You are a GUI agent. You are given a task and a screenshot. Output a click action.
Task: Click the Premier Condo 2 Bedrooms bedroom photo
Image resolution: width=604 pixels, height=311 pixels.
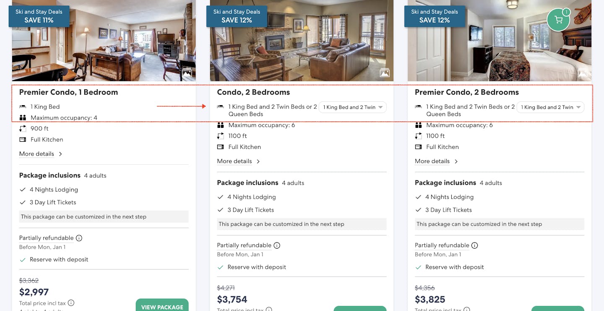pyautogui.click(x=499, y=50)
